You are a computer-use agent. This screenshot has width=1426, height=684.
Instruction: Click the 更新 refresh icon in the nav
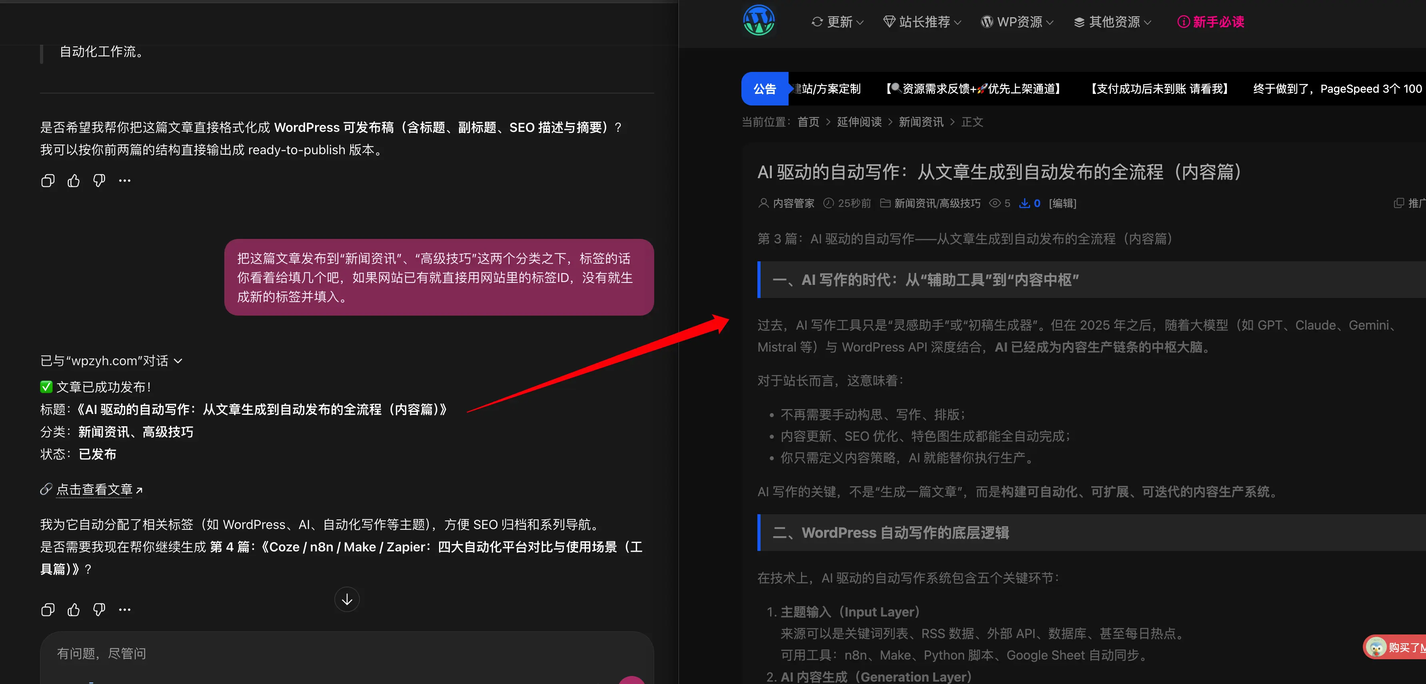817,22
